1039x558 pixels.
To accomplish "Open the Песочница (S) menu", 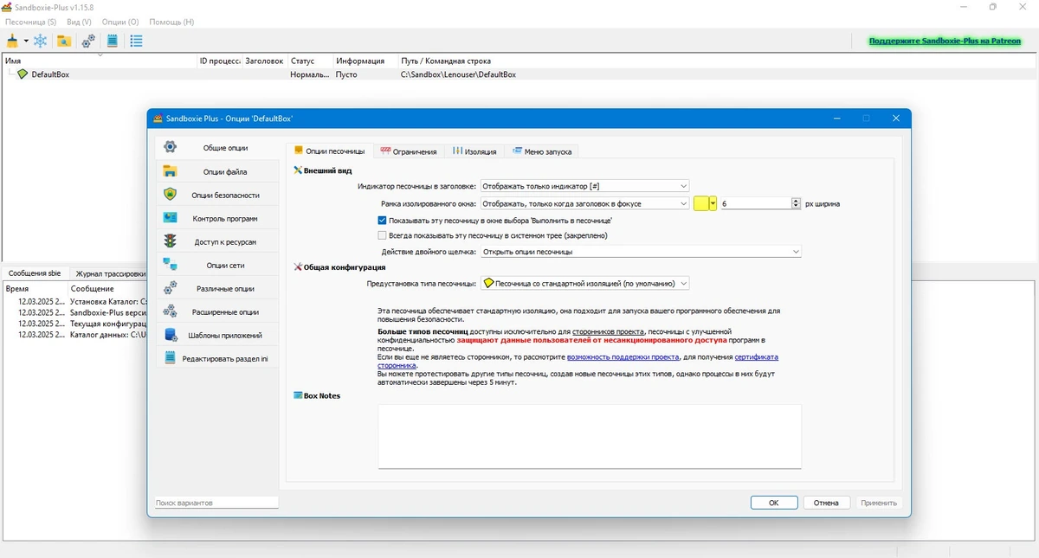I will click(x=30, y=22).
